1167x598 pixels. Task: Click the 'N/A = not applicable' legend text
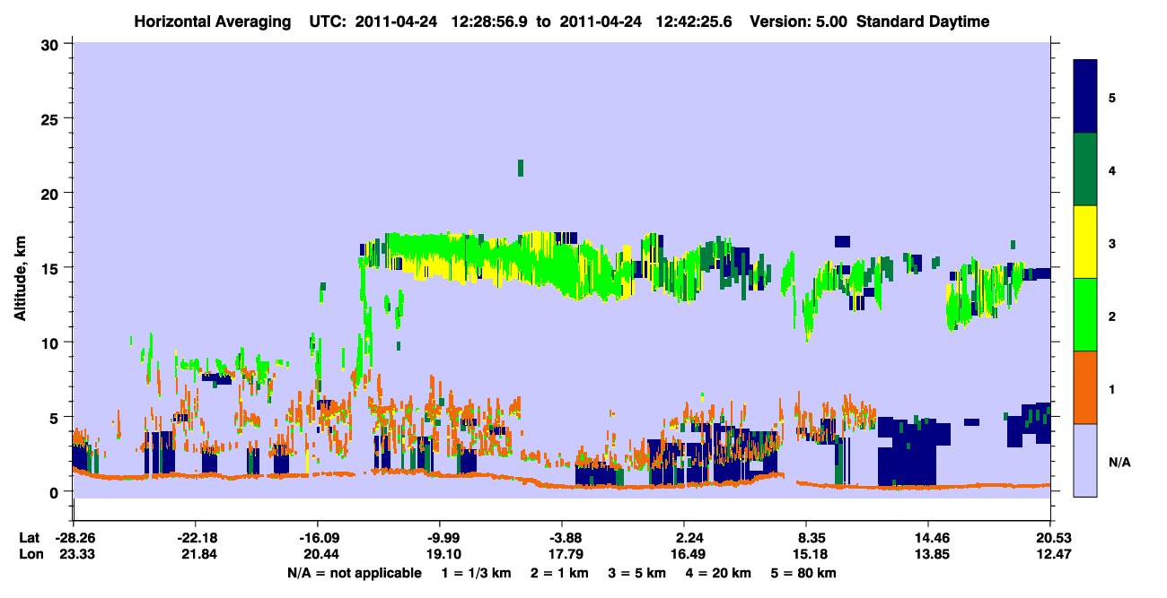point(355,573)
